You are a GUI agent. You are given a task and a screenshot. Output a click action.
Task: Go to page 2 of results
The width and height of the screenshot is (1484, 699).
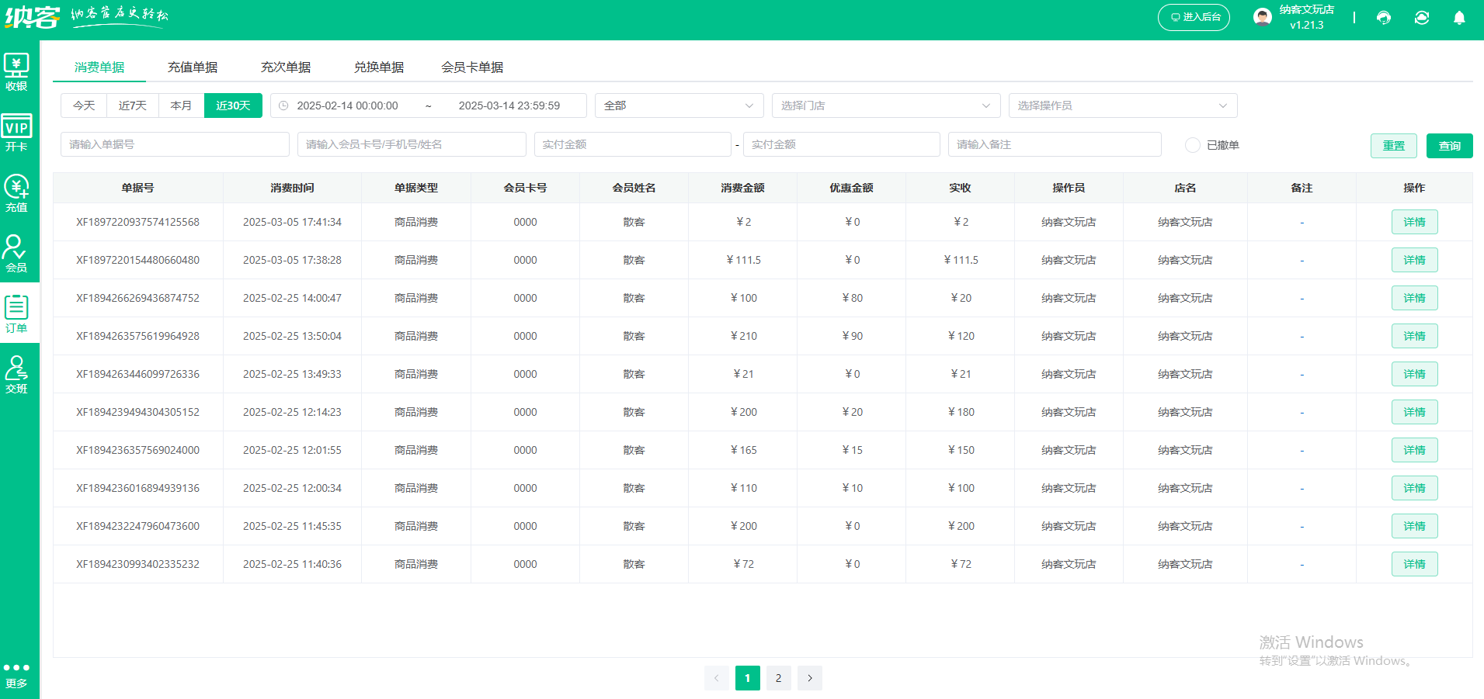778,677
